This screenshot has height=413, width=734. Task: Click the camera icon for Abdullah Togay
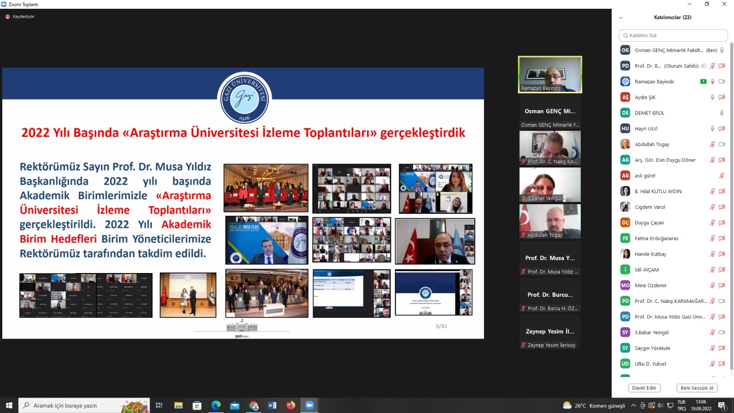click(x=722, y=145)
